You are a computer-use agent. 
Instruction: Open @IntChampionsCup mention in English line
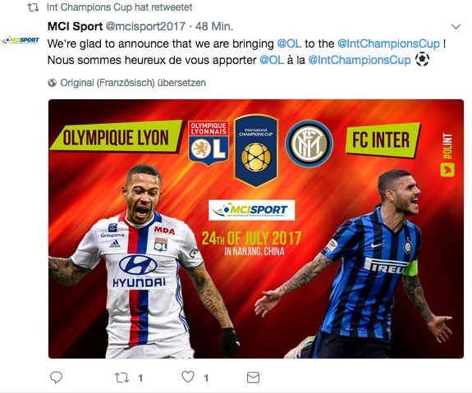388,44
